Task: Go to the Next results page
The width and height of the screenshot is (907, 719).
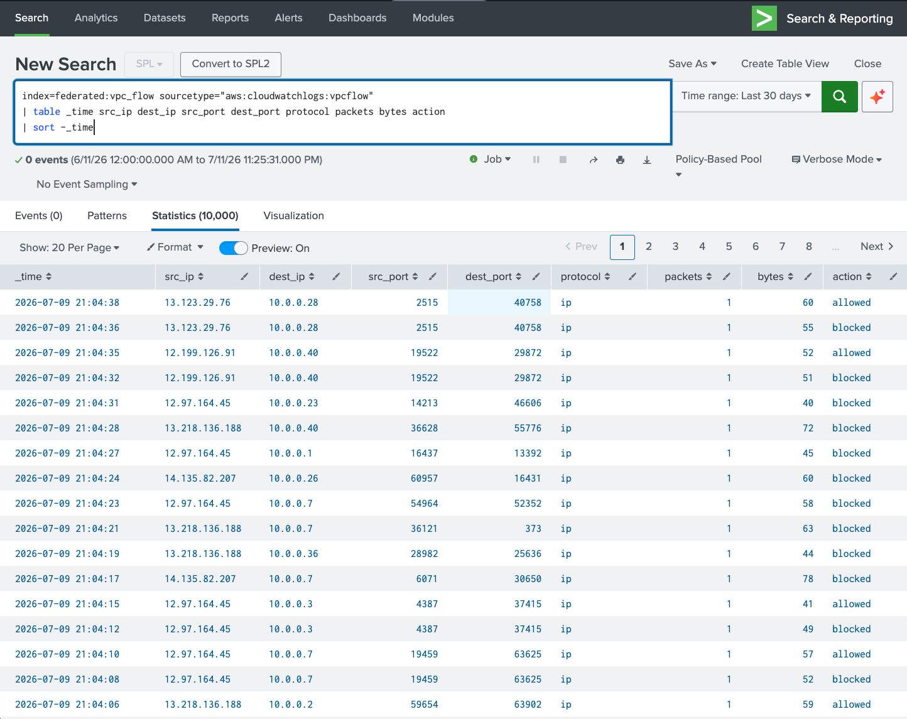Action: [x=877, y=247]
